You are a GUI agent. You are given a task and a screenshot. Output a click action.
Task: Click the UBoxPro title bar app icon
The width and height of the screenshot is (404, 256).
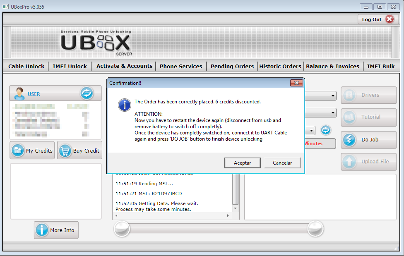click(x=5, y=7)
